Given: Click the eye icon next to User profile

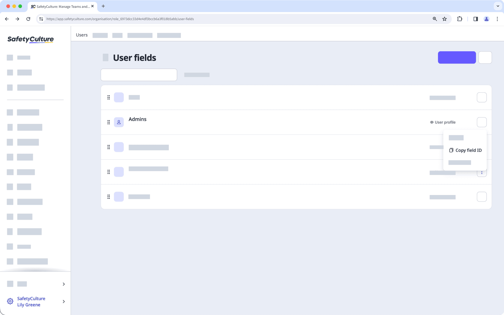Looking at the screenshot, I should 431,122.
